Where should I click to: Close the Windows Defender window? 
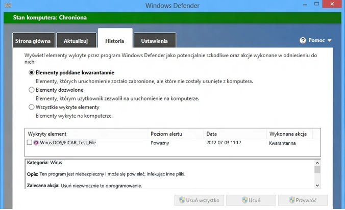(x=332, y=4)
